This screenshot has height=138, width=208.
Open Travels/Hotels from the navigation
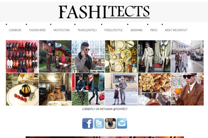tap(87, 30)
